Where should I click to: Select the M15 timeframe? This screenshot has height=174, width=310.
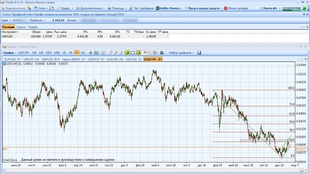point(48,53)
